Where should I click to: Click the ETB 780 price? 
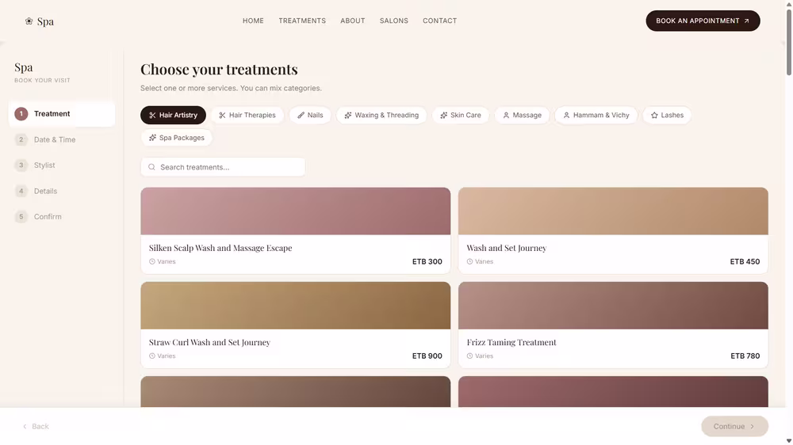[x=745, y=356]
